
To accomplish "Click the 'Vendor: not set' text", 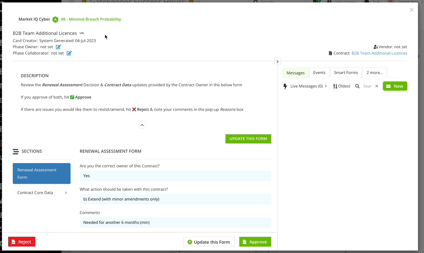I will point(393,47).
